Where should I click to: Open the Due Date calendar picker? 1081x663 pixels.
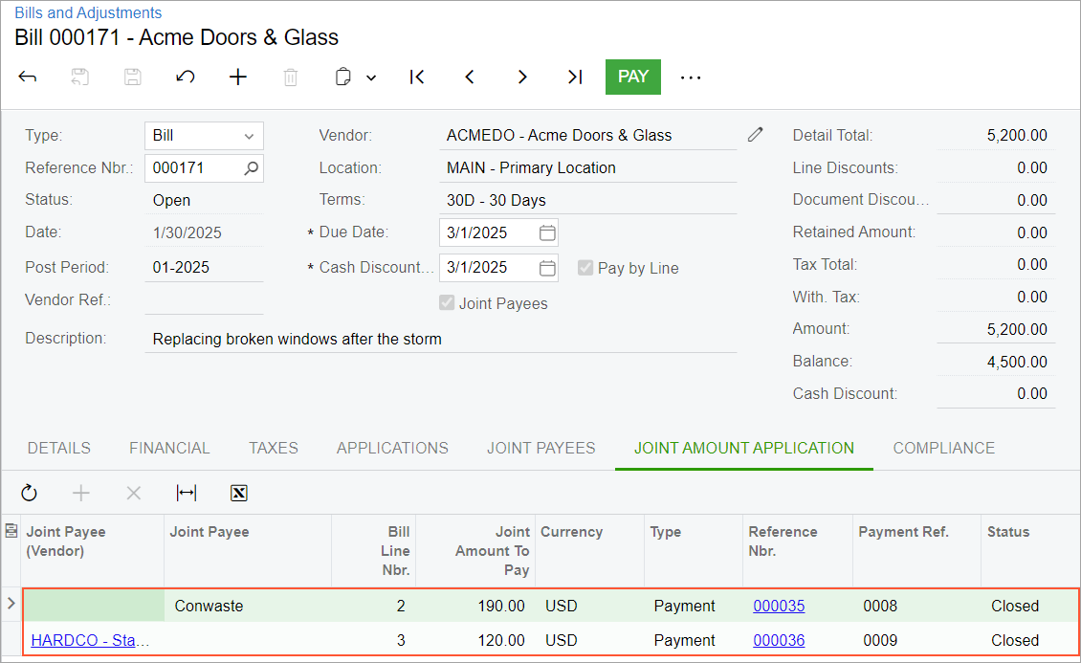click(547, 232)
